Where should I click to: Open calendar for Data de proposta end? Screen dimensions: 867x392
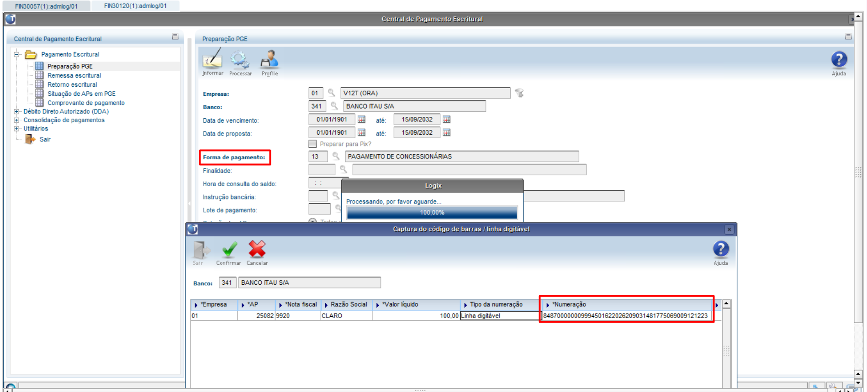click(x=447, y=133)
